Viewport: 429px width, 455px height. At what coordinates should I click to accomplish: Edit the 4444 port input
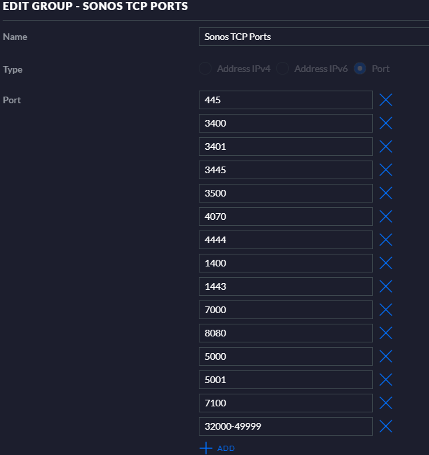(286, 240)
